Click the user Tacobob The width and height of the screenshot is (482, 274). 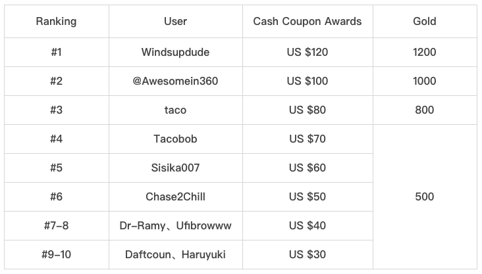tap(175, 139)
